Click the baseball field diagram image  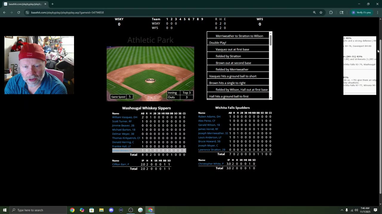(150, 74)
